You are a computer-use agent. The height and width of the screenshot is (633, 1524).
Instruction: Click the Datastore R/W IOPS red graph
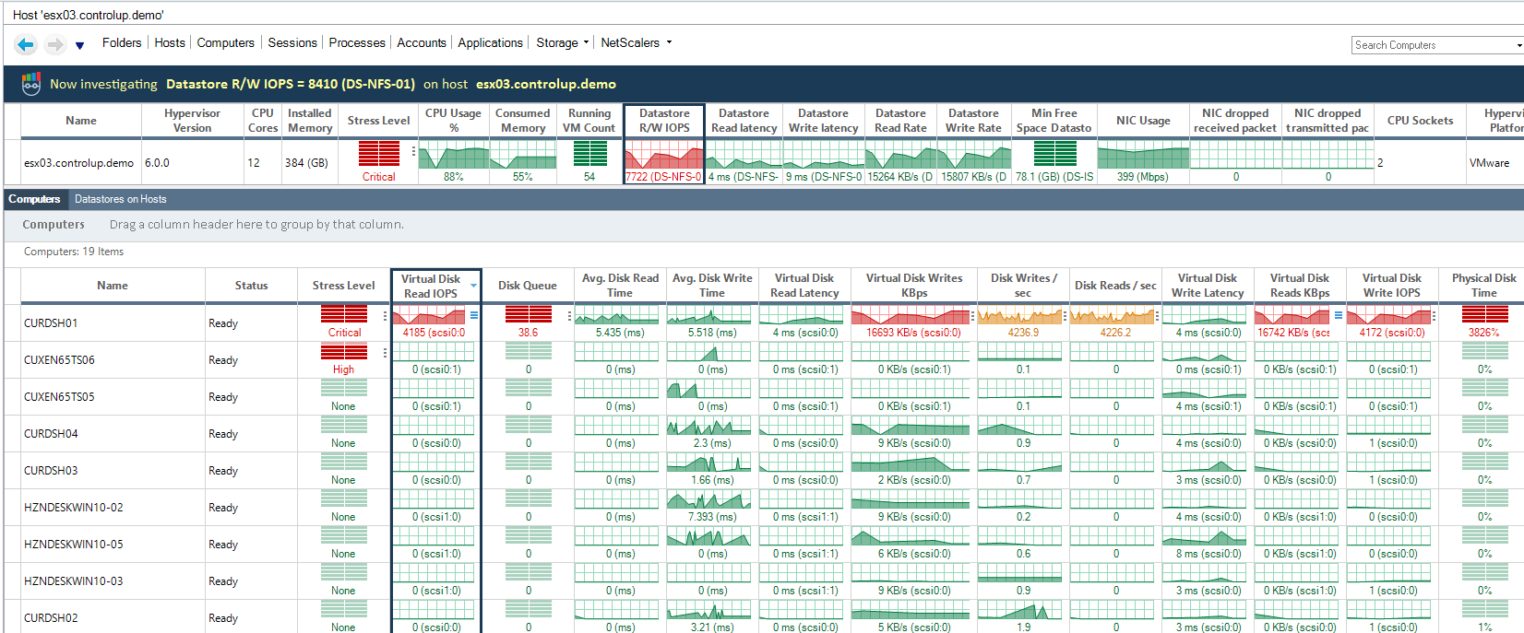coord(664,155)
